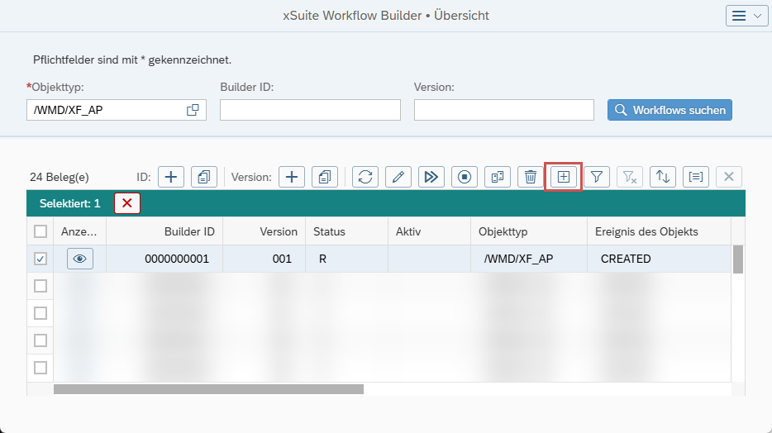This screenshot has height=433, width=772.
Task: Click the clear filter icon
Action: [630, 177]
